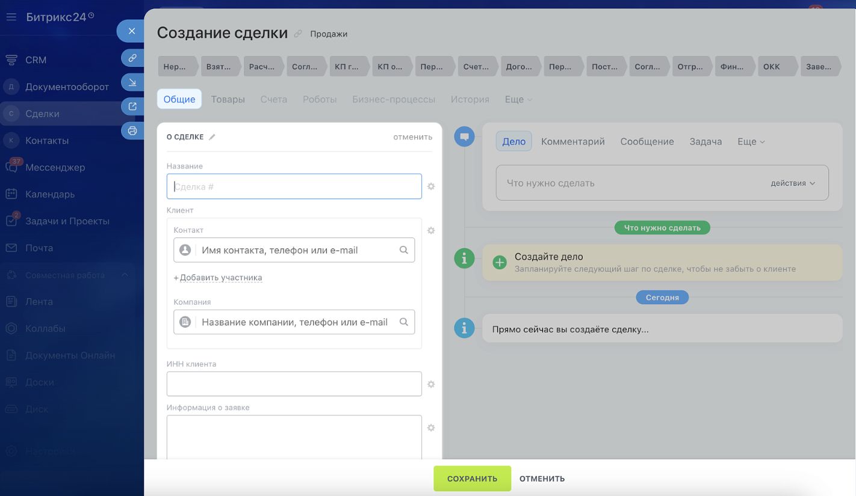The height and width of the screenshot is (496, 856).
Task: Click the green plus icon for Создайте дело
Action: click(x=500, y=262)
